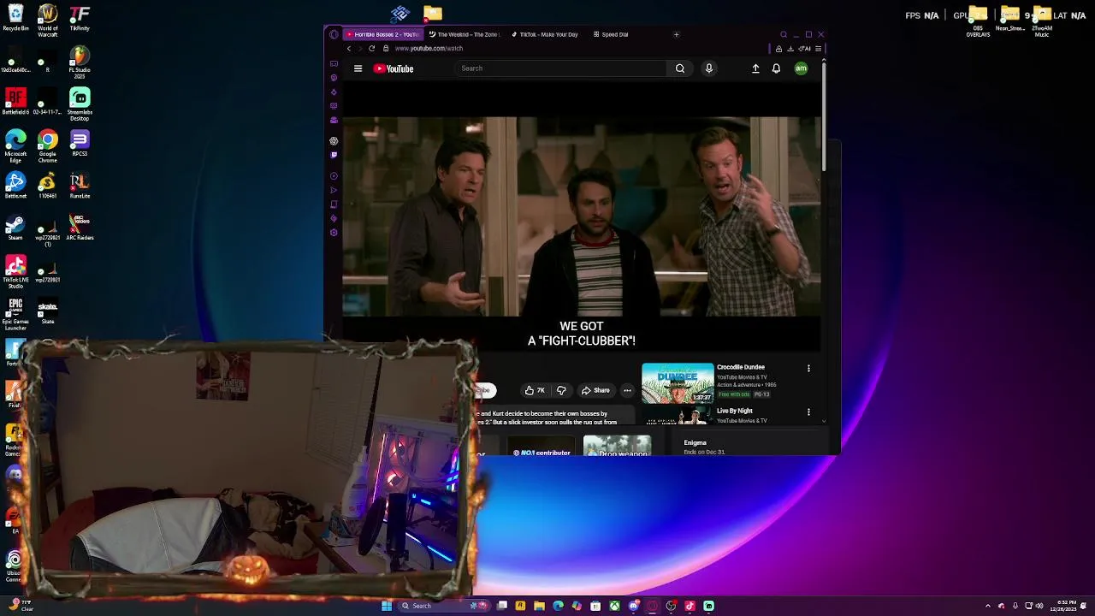Open tab search magnifier in browser title bar

[x=784, y=34]
